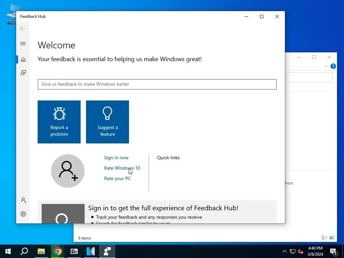This screenshot has height=258, width=344.
Task: Launch Google Chrome from the taskbar
Action: click(x=58, y=251)
